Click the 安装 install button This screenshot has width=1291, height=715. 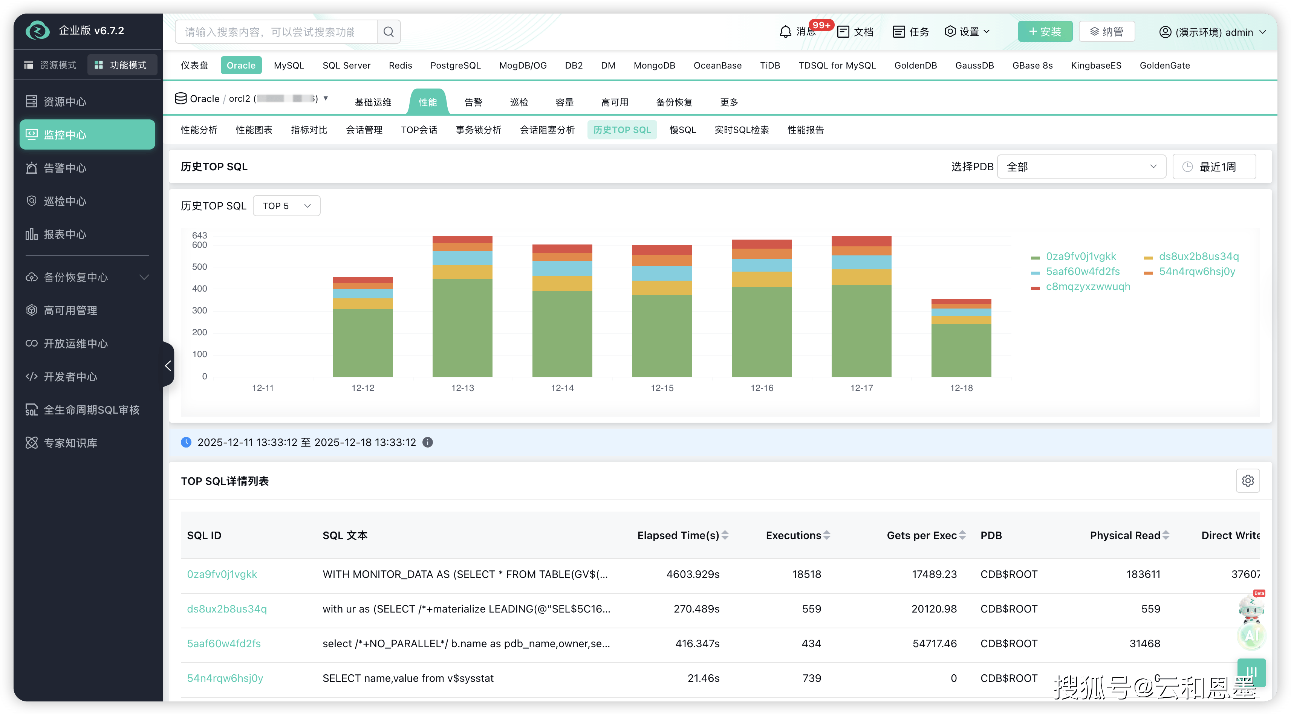coord(1045,32)
